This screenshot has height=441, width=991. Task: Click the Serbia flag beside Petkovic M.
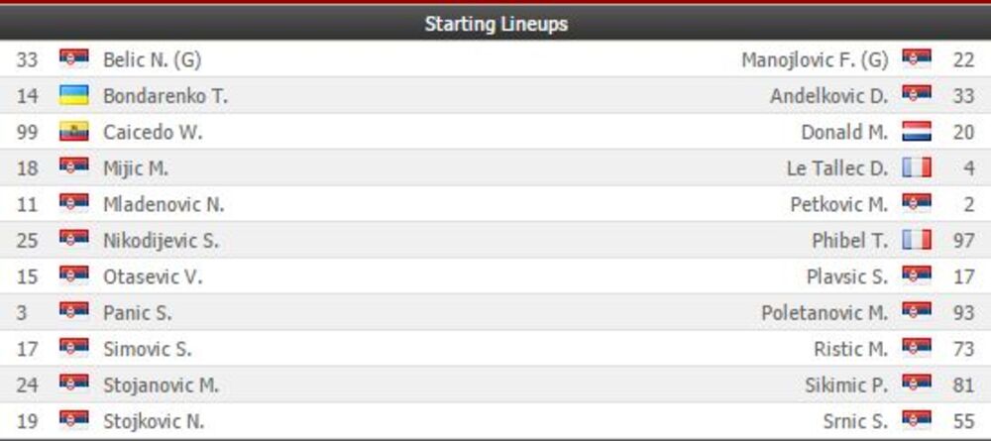pyautogui.click(x=917, y=204)
